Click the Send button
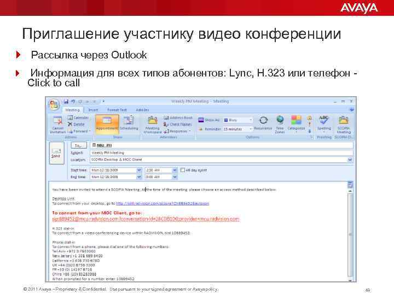 (x=56, y=153)
